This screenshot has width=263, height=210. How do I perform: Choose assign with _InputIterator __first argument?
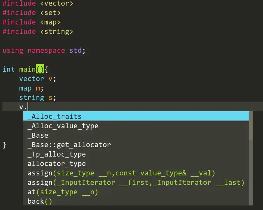click(136, 182)
